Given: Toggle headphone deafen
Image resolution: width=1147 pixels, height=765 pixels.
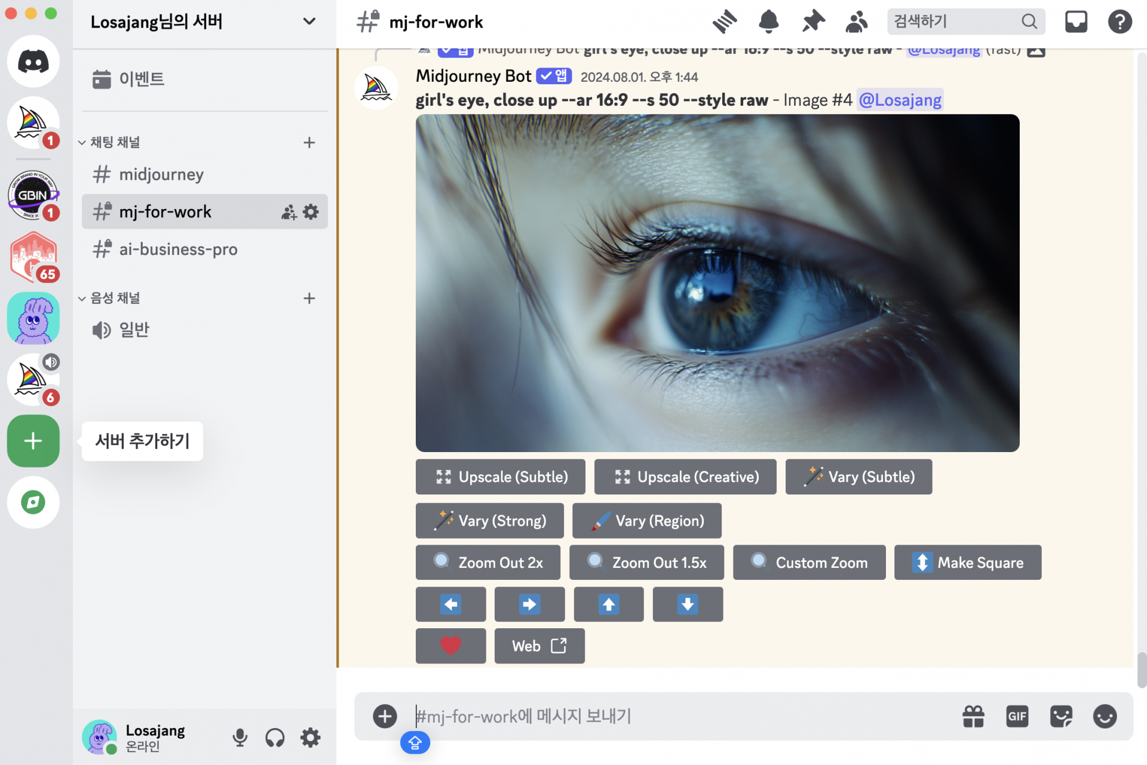Looking at the screenshot, I should (275, 738).
